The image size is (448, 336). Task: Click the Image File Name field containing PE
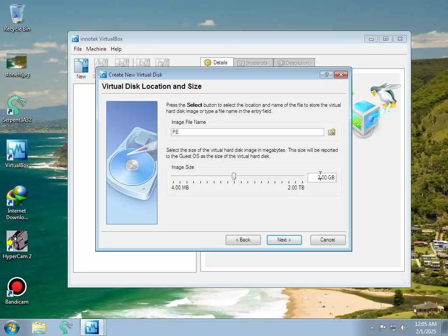pos(248,132)
